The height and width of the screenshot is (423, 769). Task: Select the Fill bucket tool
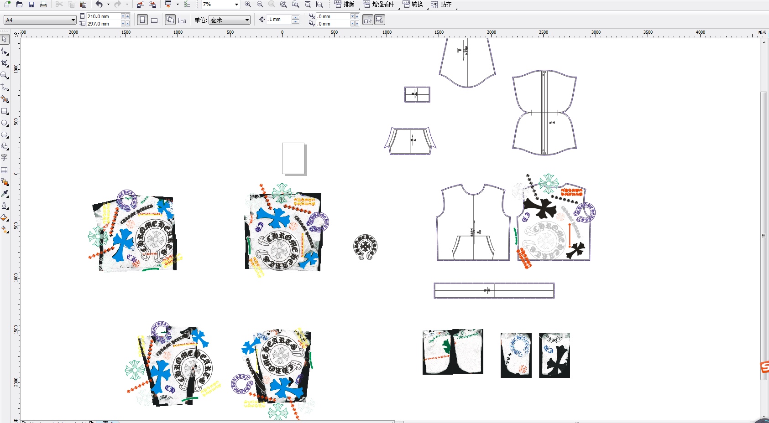[5, 217]
